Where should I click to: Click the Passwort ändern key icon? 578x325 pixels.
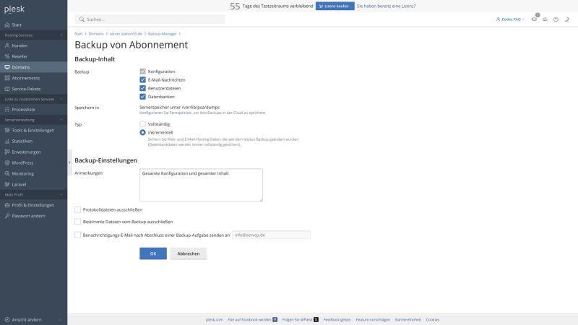click(x=7, y=216)
